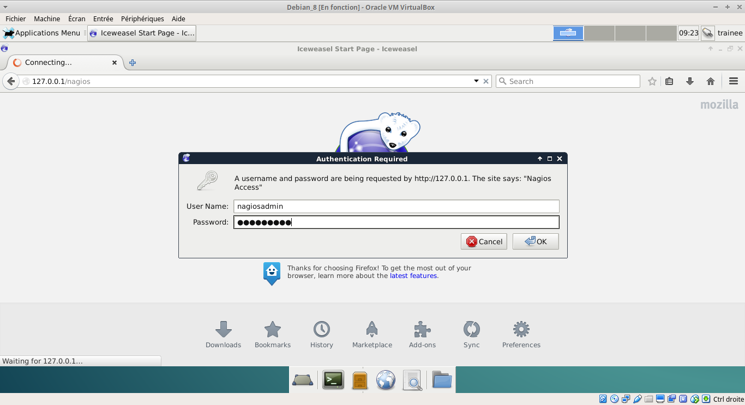Open the Applications Menu
Screen dimensions: 745x405
(42, 33)
